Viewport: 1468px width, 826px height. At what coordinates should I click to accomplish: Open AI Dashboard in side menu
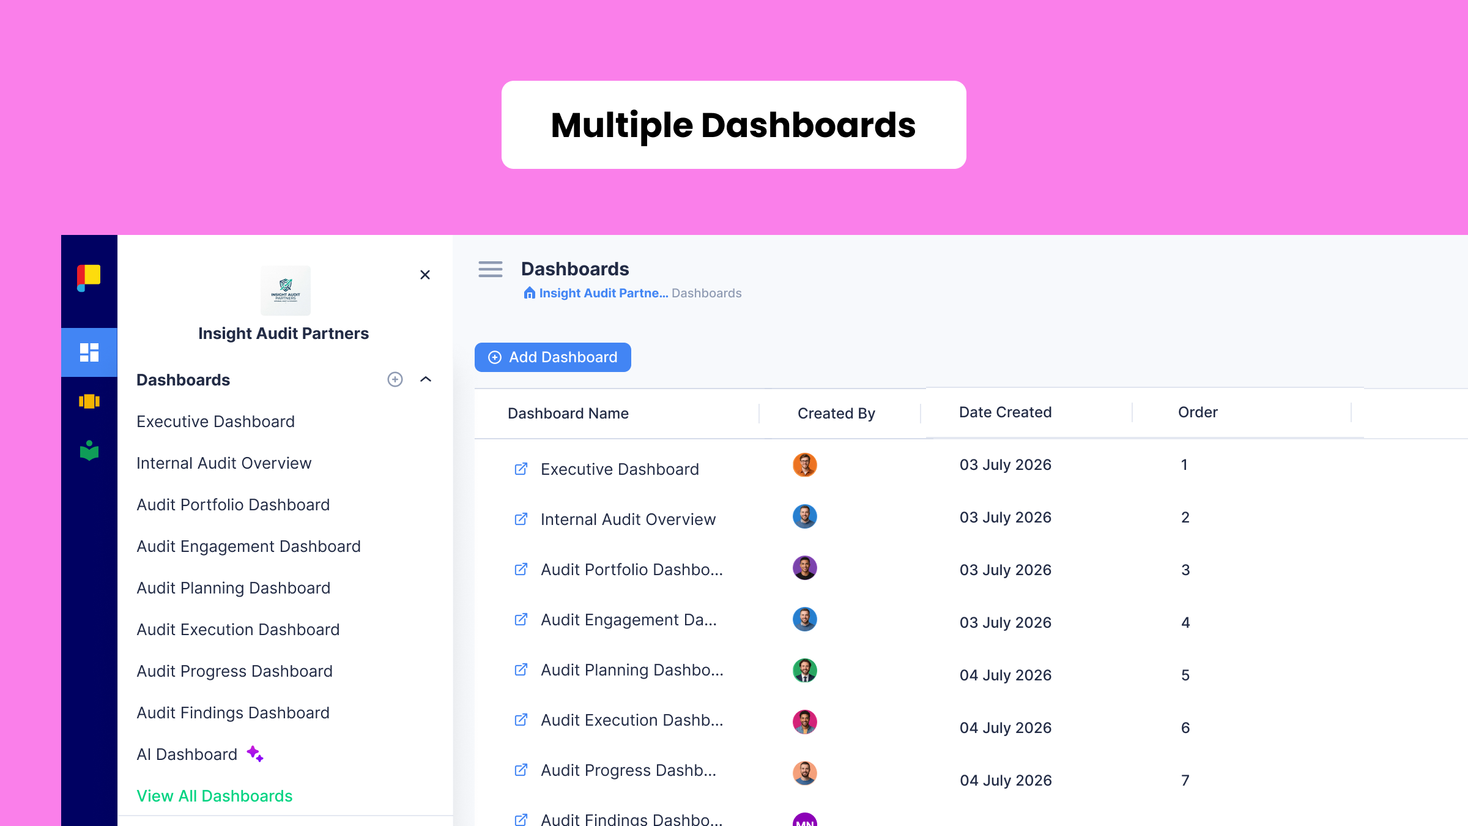(187, 754)
